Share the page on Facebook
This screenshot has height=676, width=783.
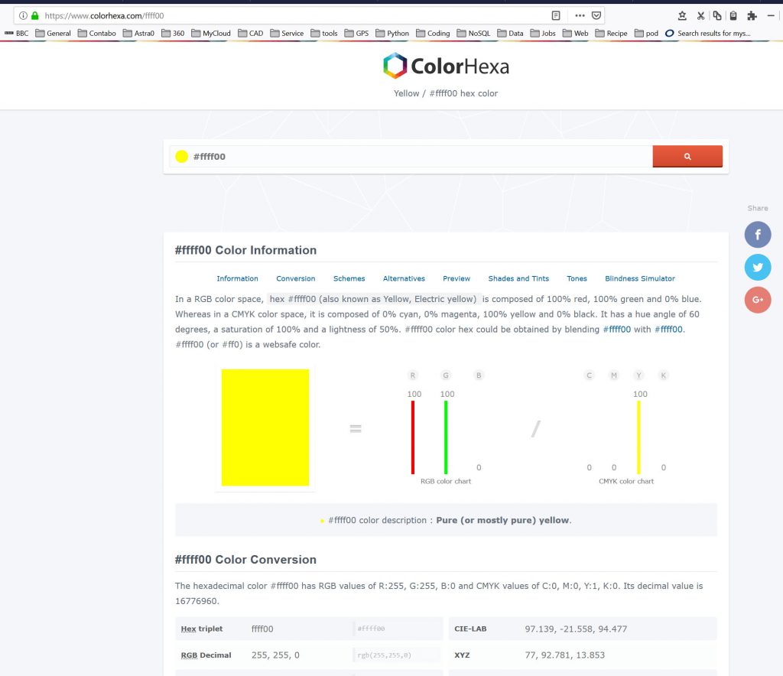757,235
